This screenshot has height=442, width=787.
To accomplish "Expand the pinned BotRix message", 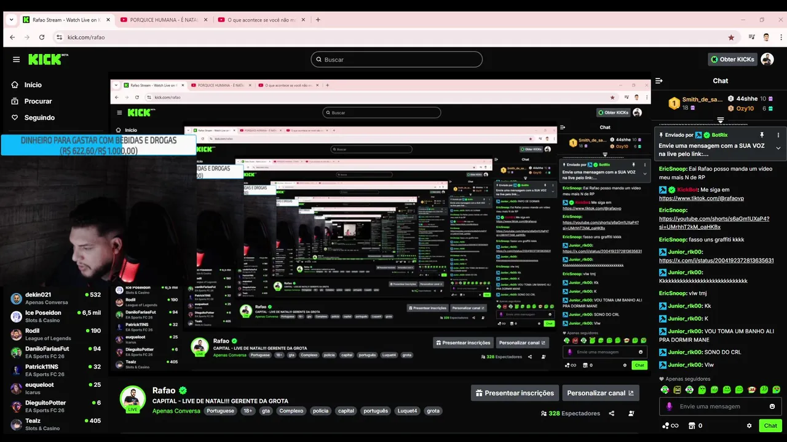I will point(778,148).
